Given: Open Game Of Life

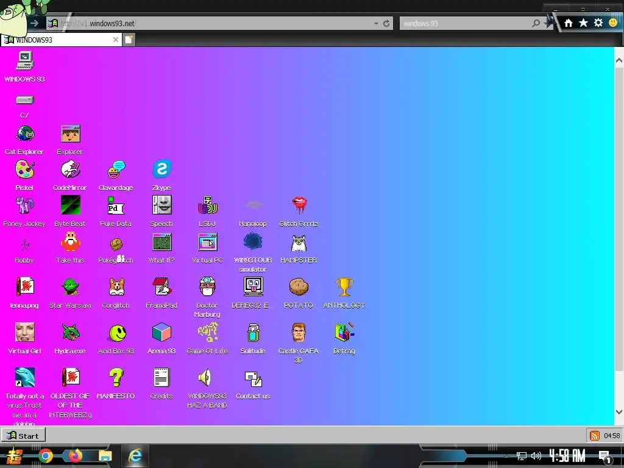Looking at the screenshot, I should click(x=207, y=332).
